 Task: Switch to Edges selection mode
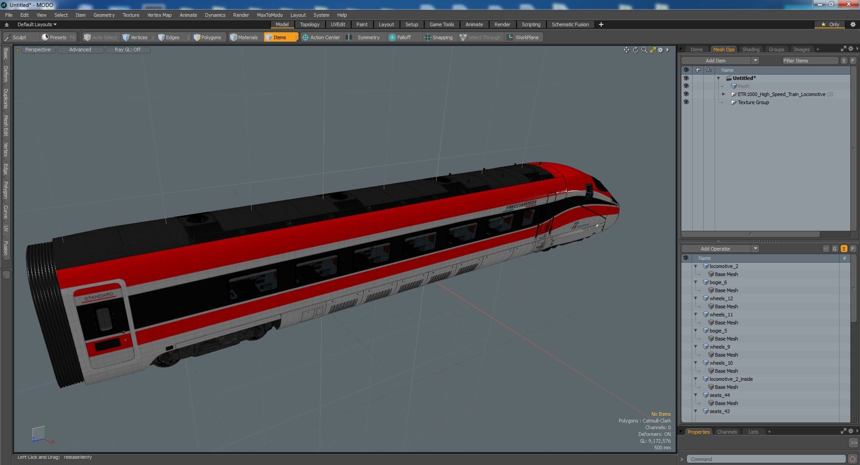click(169, 38)
